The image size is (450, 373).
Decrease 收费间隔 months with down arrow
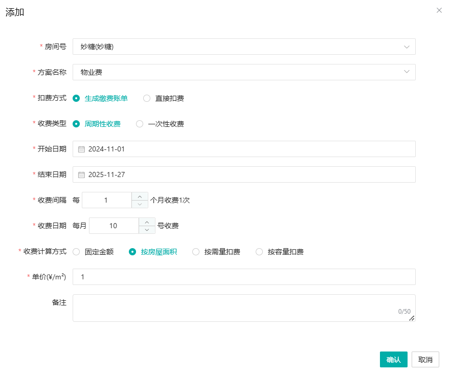tap(140, 204)
